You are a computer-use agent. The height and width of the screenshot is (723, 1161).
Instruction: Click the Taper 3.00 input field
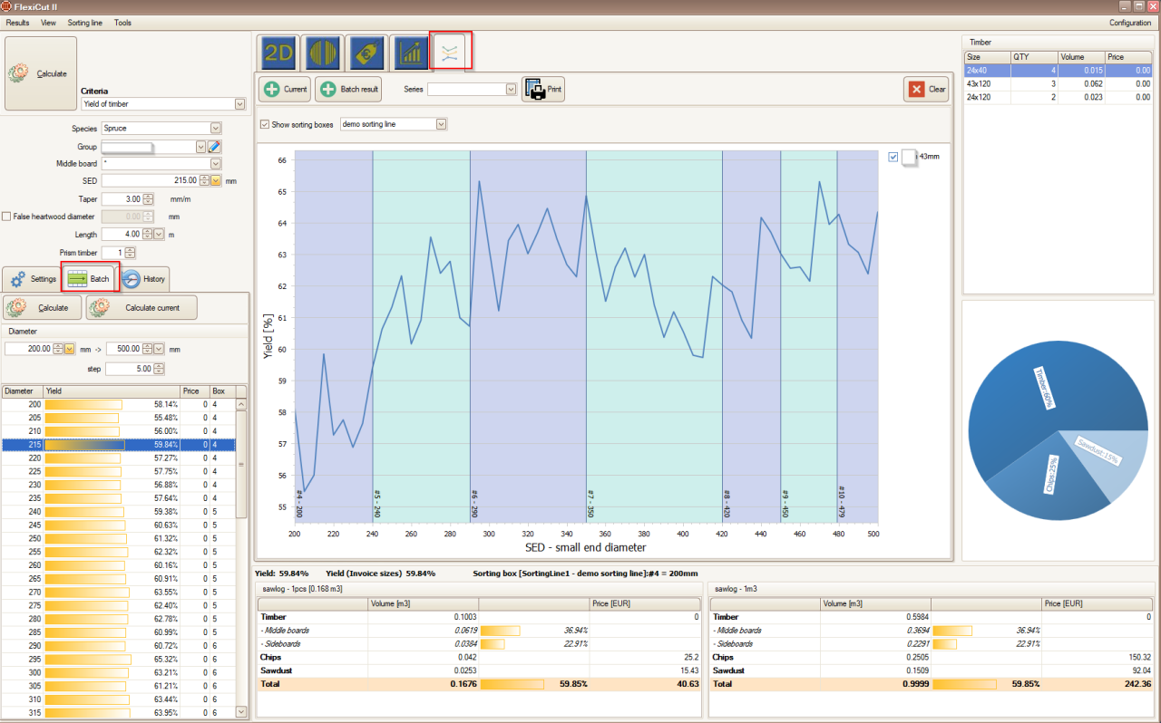click(122, 199)
